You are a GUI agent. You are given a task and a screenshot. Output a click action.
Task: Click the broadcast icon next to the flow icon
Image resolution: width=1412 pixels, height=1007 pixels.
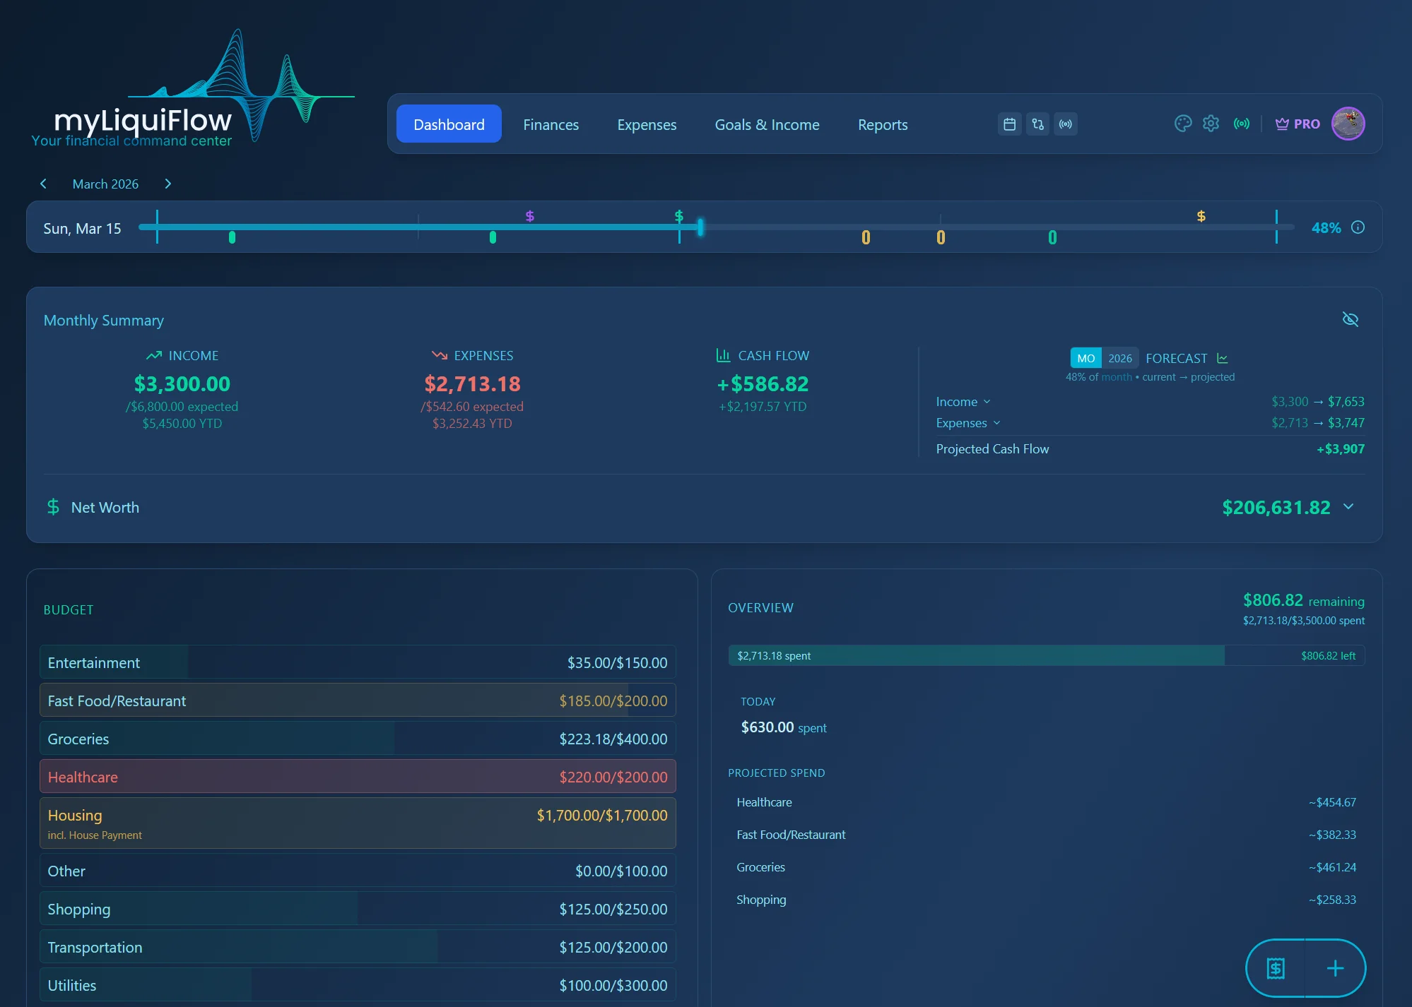(1066, 124)
